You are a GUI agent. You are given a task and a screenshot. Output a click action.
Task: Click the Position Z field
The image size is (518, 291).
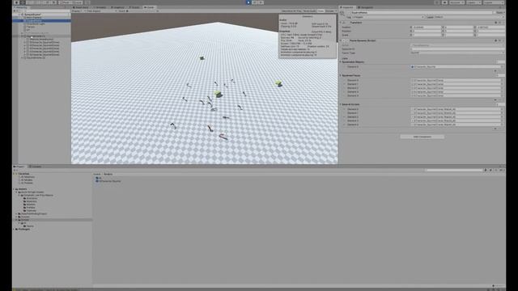tap(491, 27)
